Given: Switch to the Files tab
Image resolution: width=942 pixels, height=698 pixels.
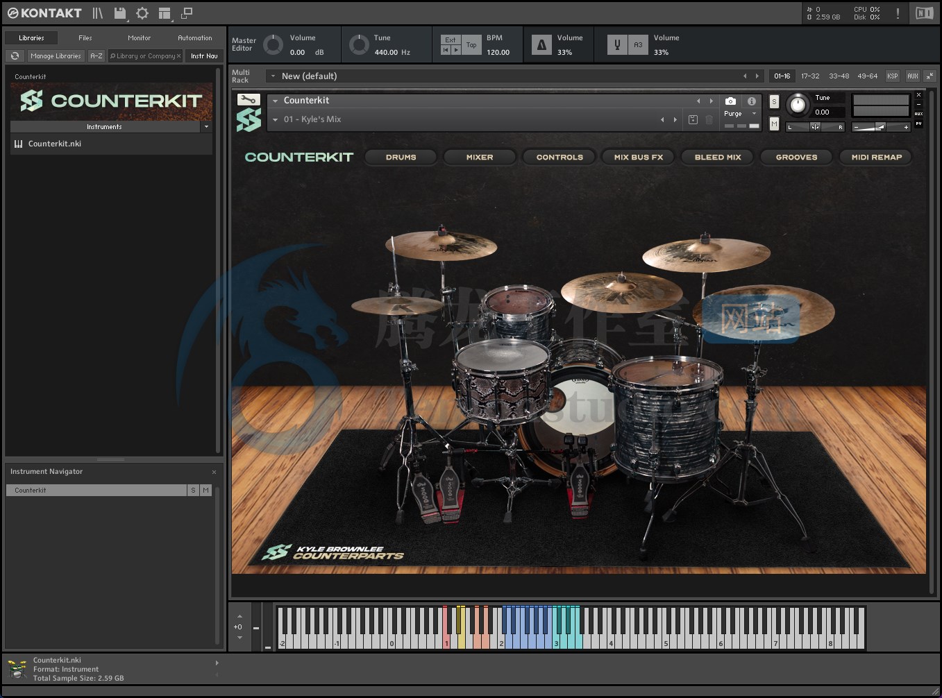Looking at the screenshot, I should [85, 37].
